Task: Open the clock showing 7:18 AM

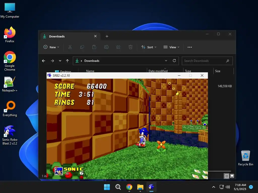Action: 240,187
